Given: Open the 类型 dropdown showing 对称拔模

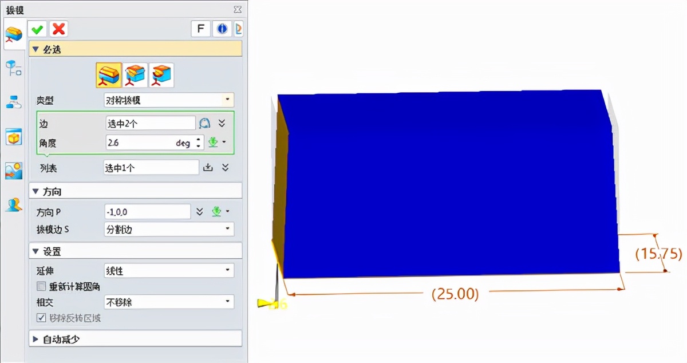Looking at the screenshot, I should click(169, 100).
